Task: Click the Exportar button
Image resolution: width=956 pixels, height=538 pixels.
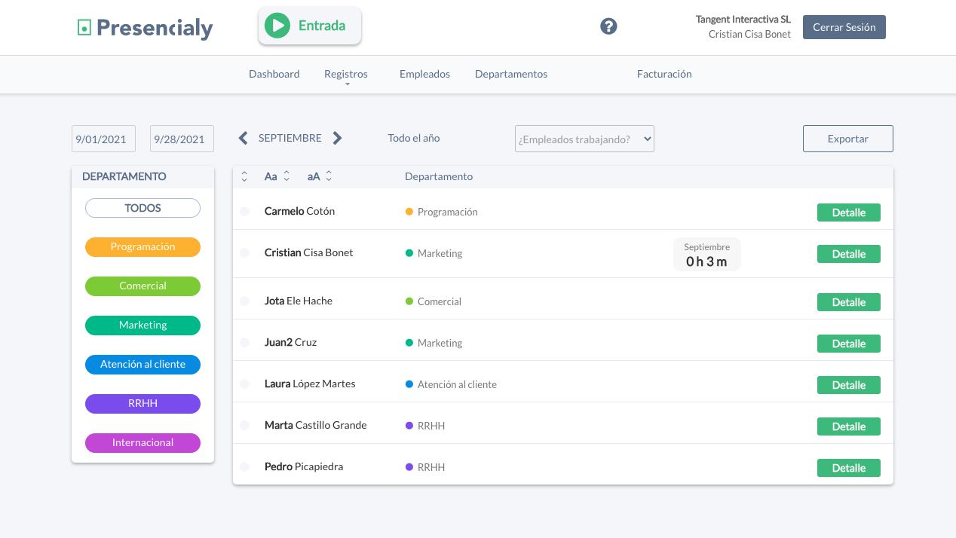Action: pyautogui.click(x=847, y=139)
